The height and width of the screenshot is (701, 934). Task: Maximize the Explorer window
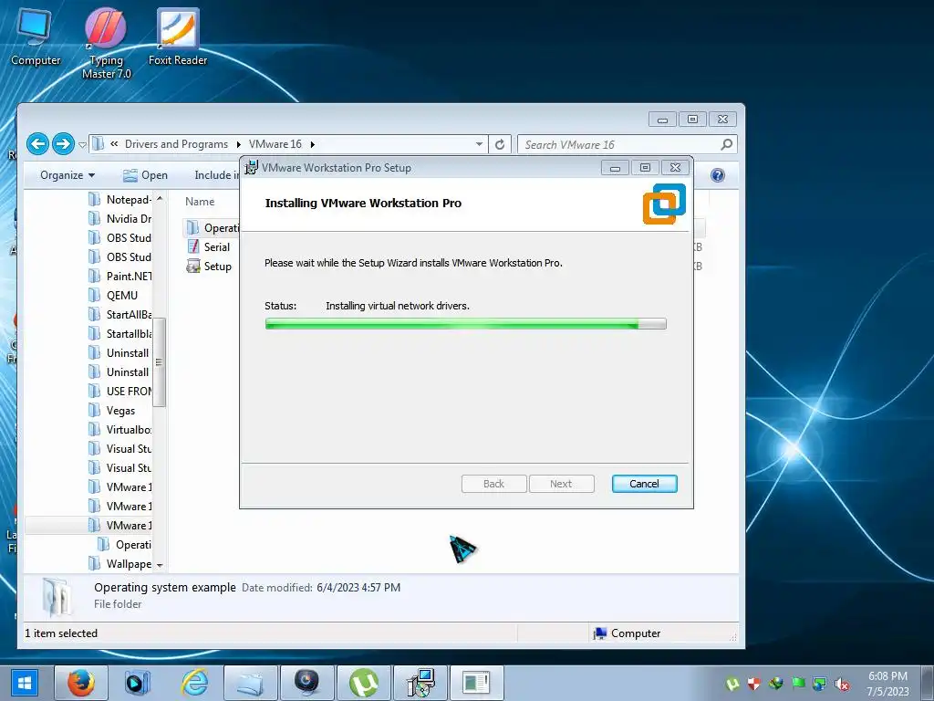(692, 120)
